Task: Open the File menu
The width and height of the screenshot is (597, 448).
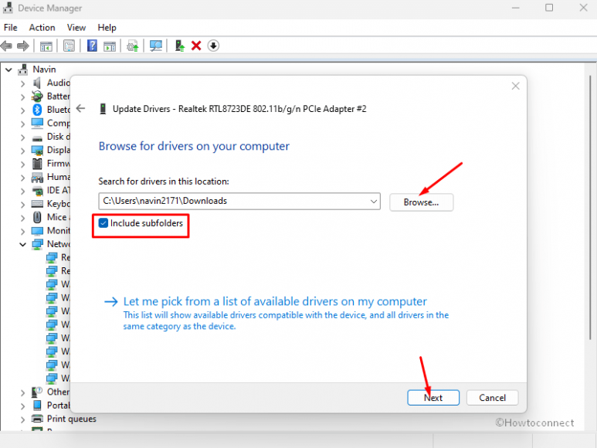Action: [x=10, y=27]
